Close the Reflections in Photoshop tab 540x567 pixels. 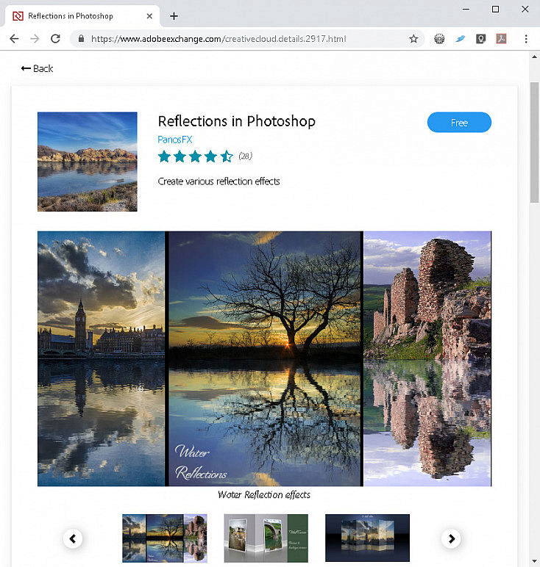coord(149,16)
